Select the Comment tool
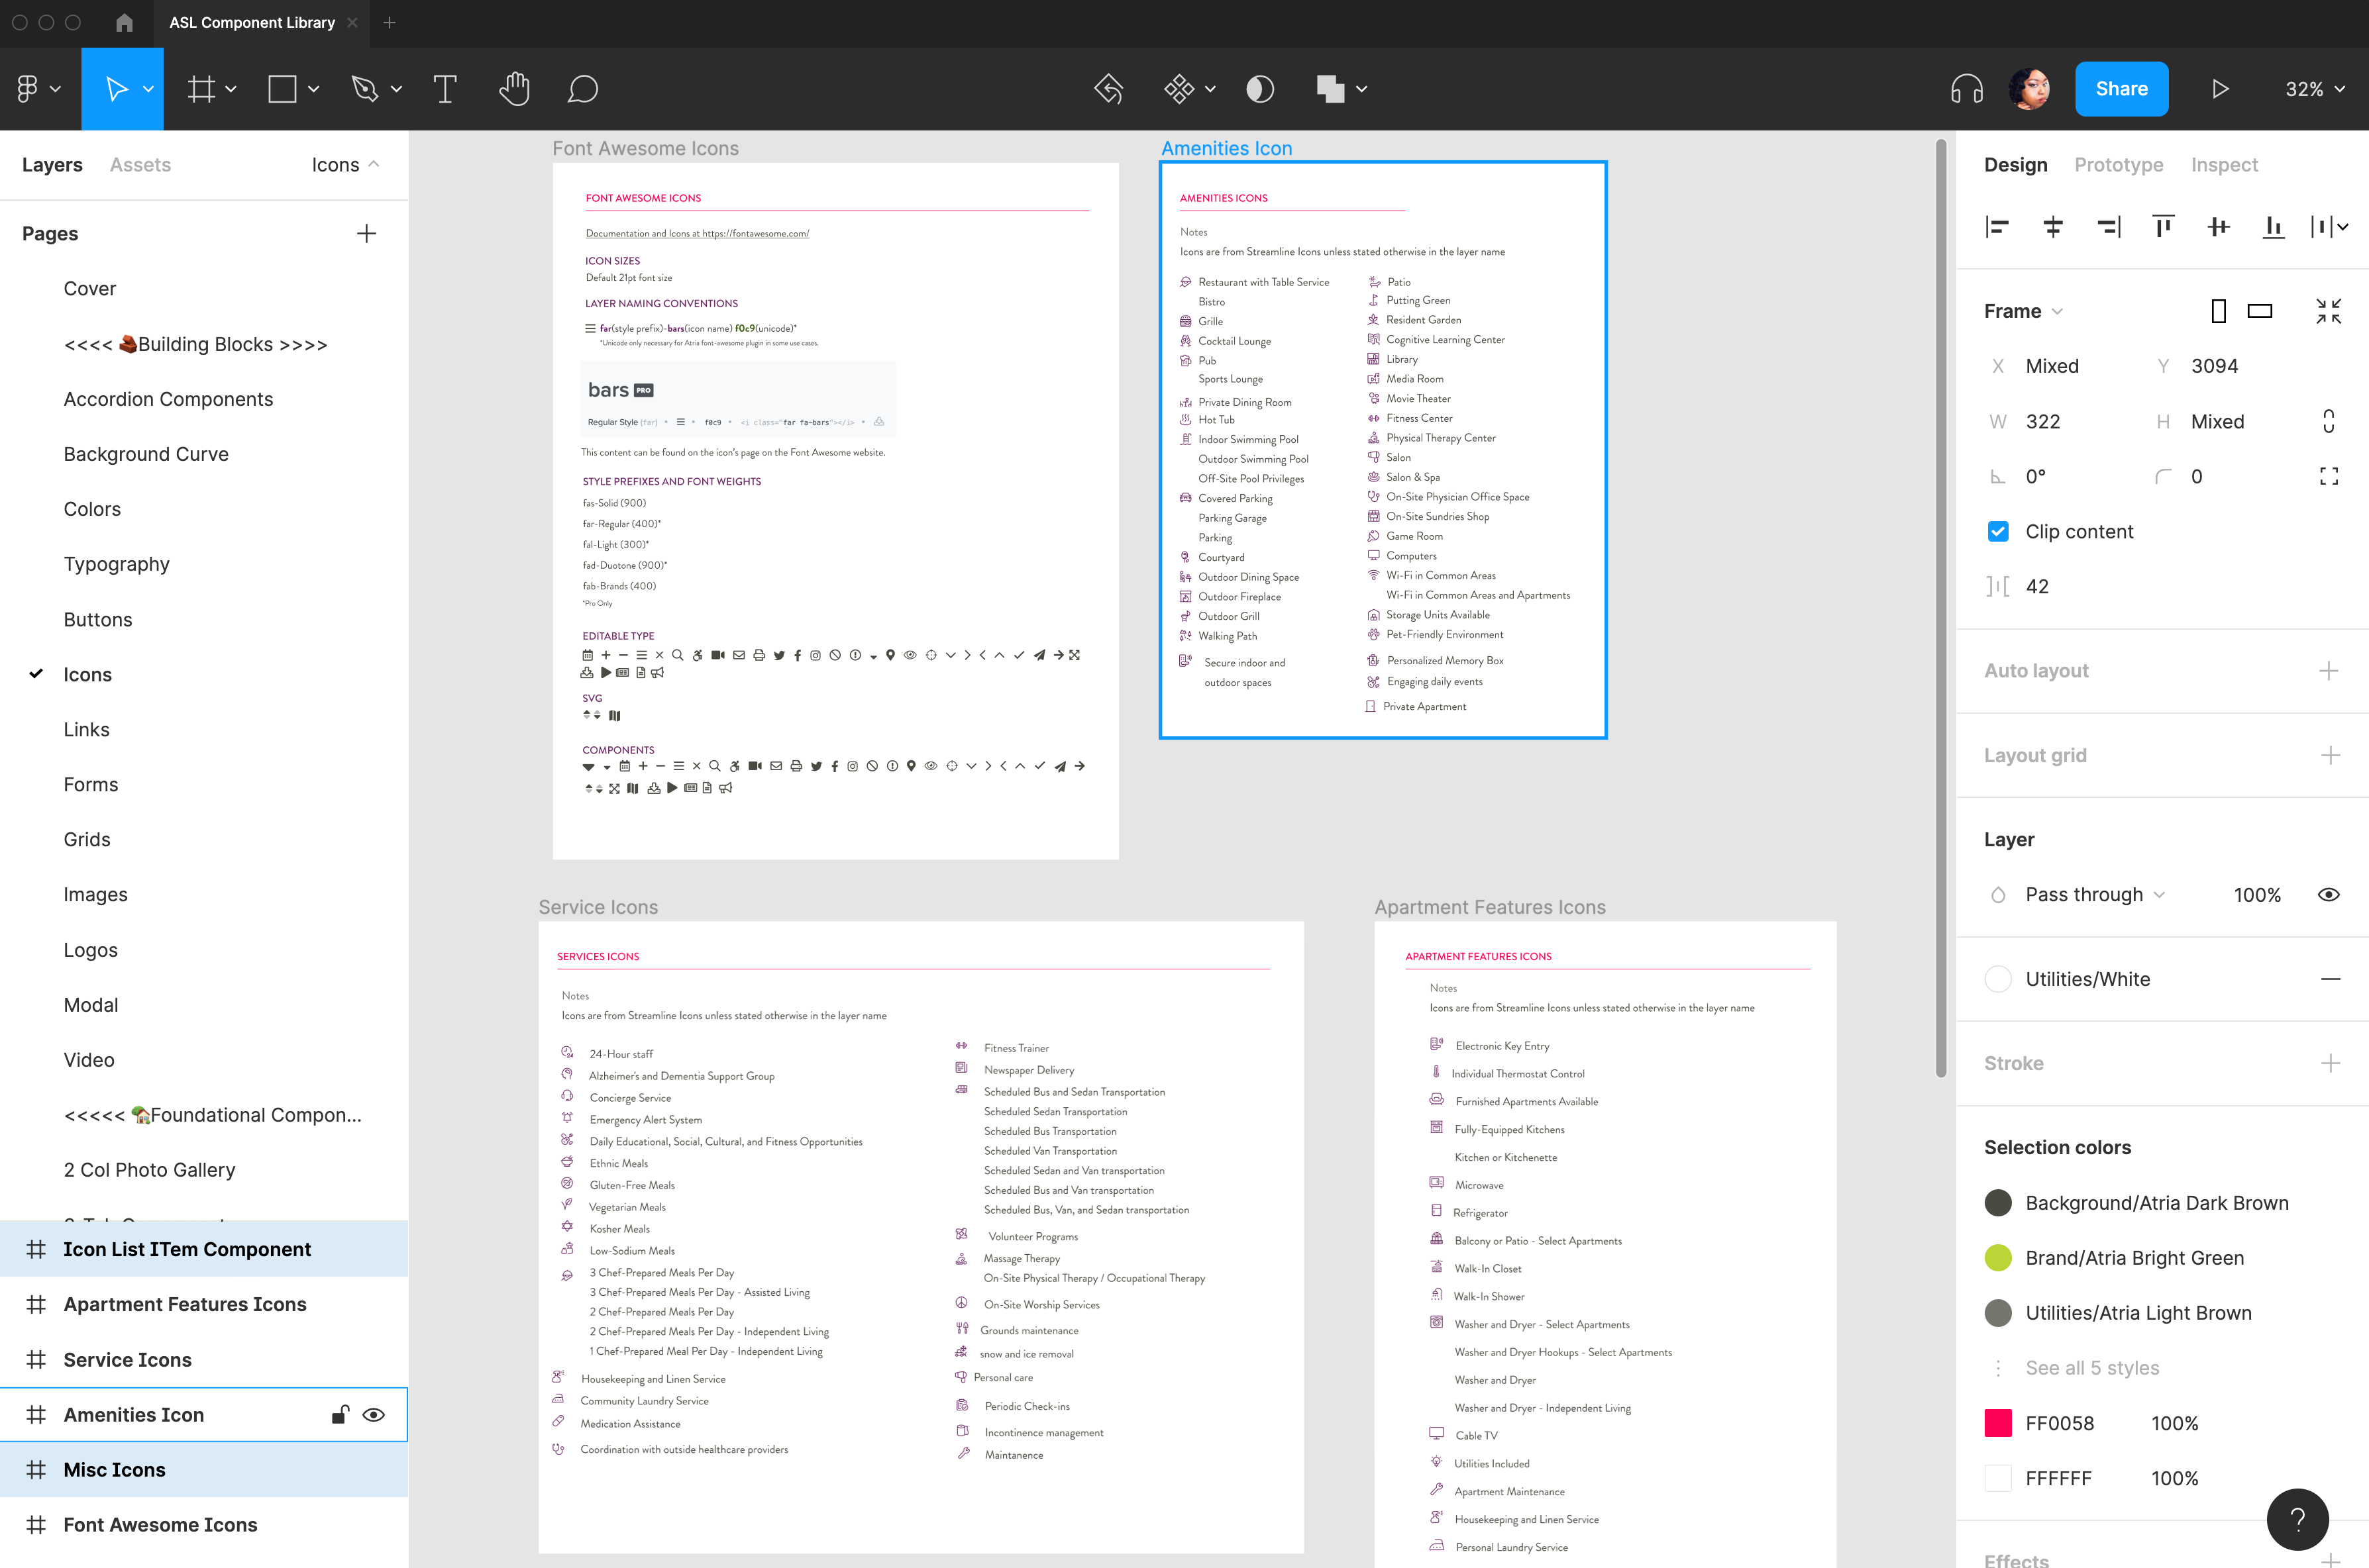 (582, 89)
